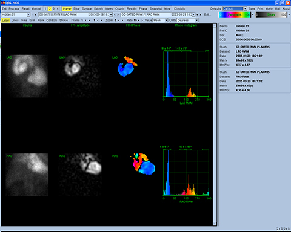Viewport: 291px width, 232px height.
Task: Switch to the Slice tab
Action: pos(76,9)
